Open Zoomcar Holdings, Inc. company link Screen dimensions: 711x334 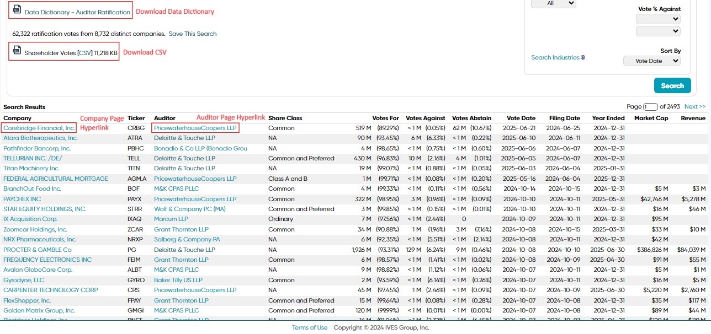[x=35, y=229]
